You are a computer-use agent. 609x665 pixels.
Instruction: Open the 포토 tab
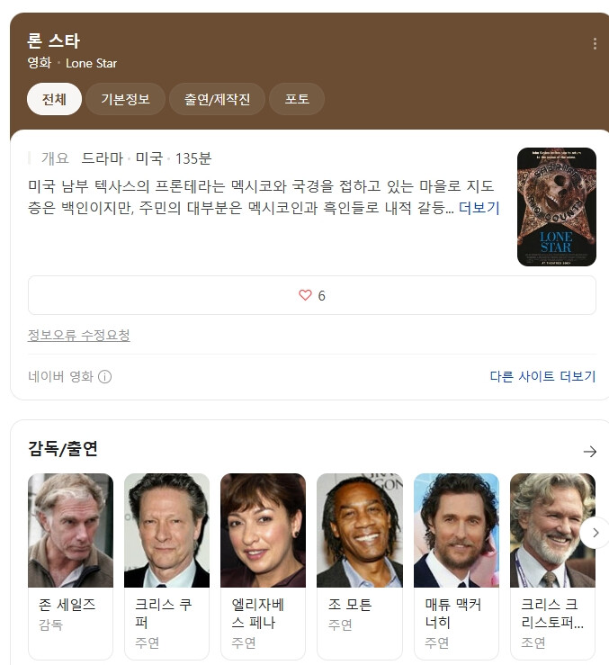[297, 99]
